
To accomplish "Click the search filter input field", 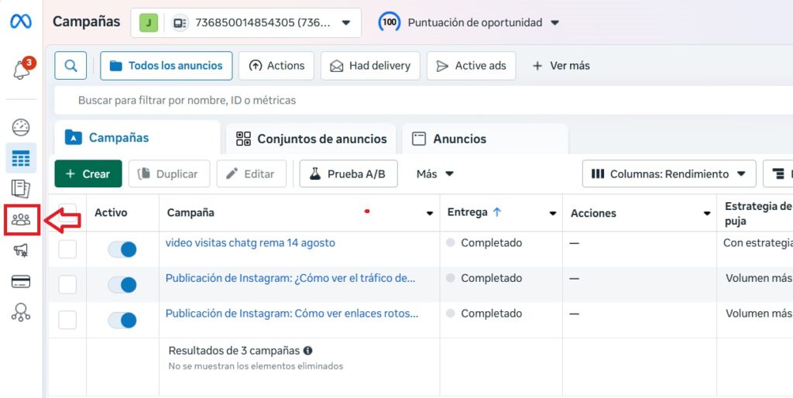I will pos(387,101).
